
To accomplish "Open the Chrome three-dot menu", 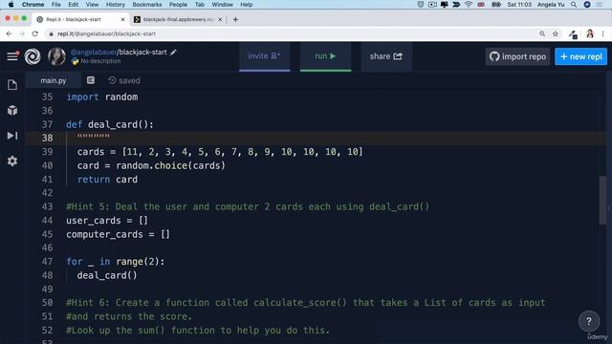I will click(x=603, y=34).
